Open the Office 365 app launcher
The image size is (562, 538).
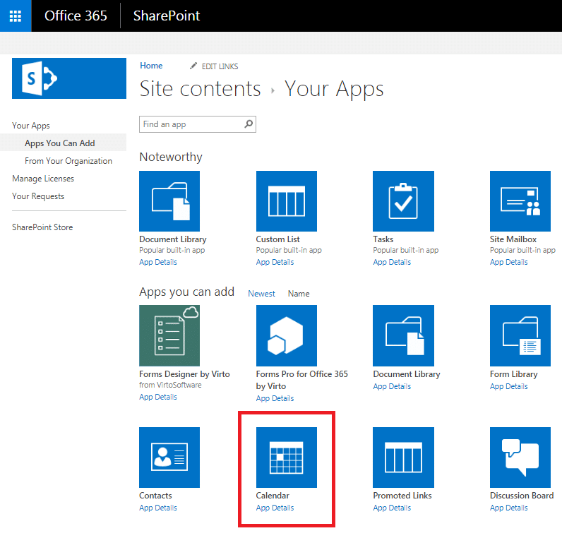[x=16, y=16]
